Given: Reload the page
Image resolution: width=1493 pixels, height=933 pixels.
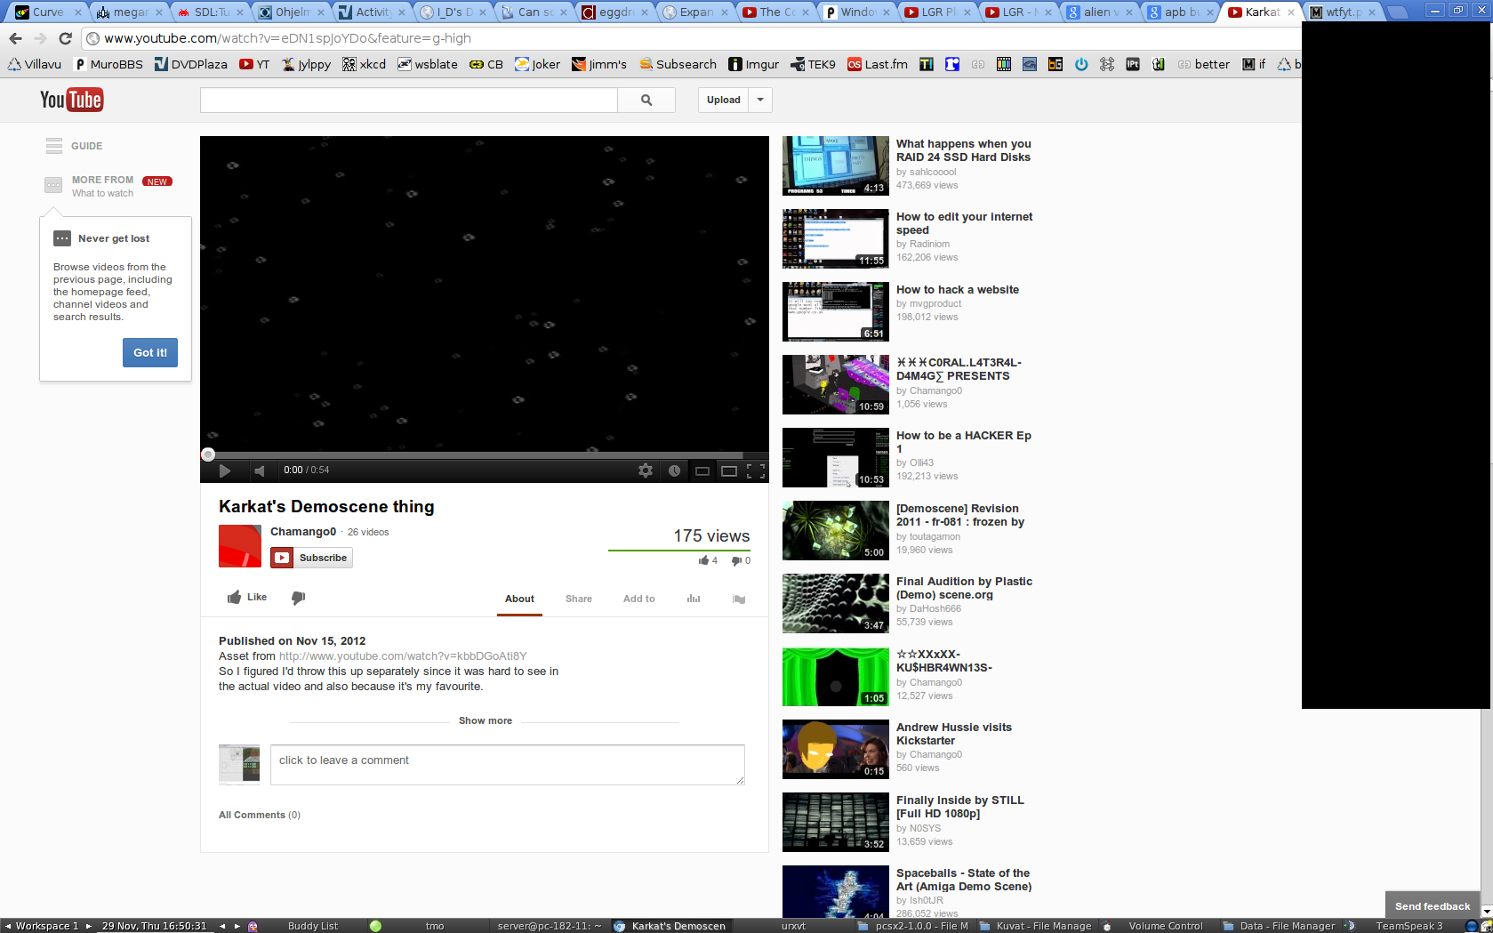Looking at the screenshot, I should tap(65, 38).
